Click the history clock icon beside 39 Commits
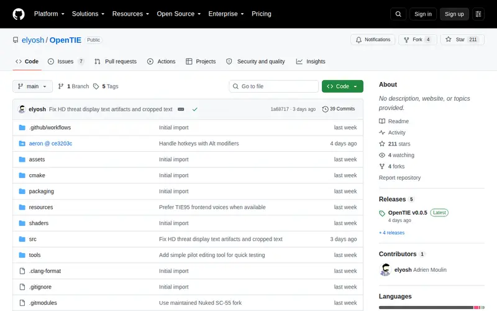 coord(325,109)
